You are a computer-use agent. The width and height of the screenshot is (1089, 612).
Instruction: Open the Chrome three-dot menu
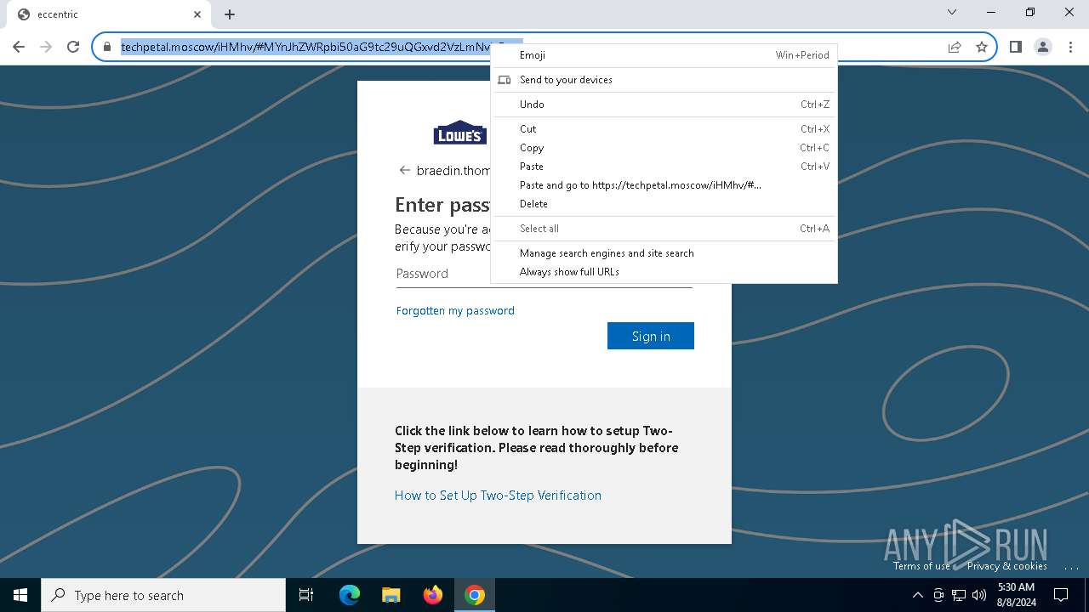(1070, 48)
